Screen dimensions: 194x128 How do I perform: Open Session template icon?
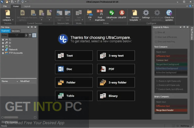click(135, 13)
